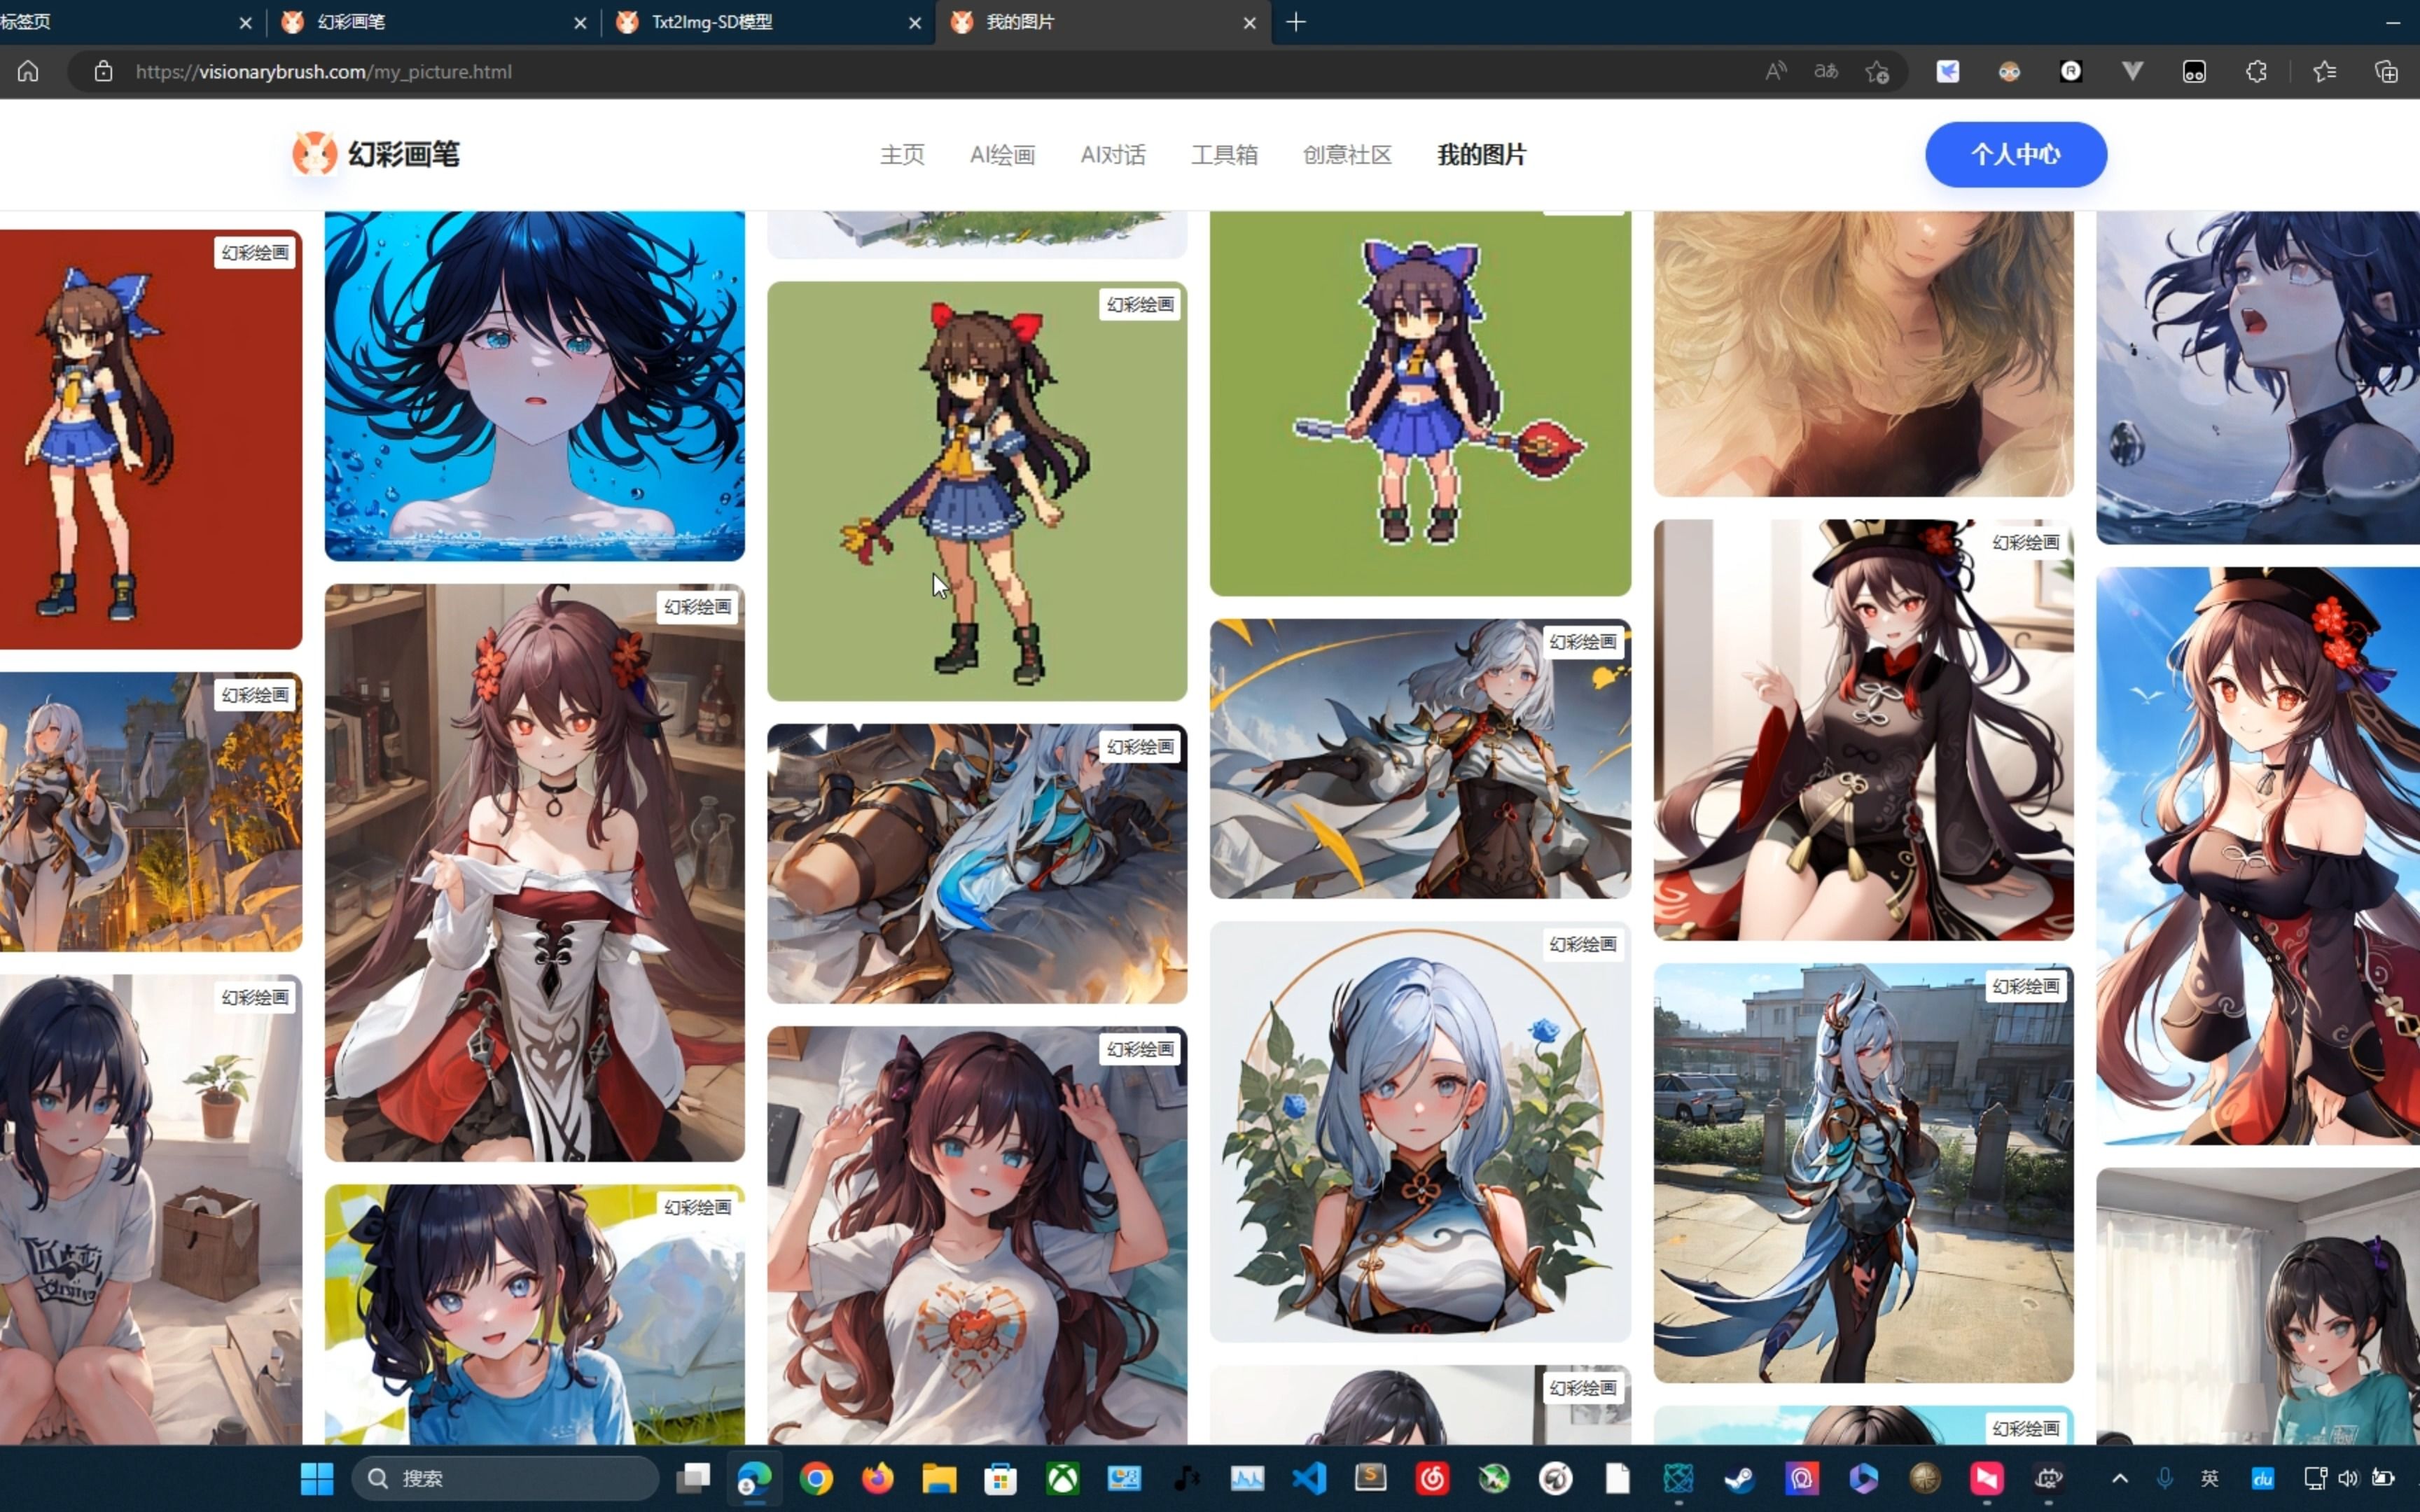This screenshot has height=1512, width=2420.
Task: Open the Windows Start menu
Action: [317, 1478]
